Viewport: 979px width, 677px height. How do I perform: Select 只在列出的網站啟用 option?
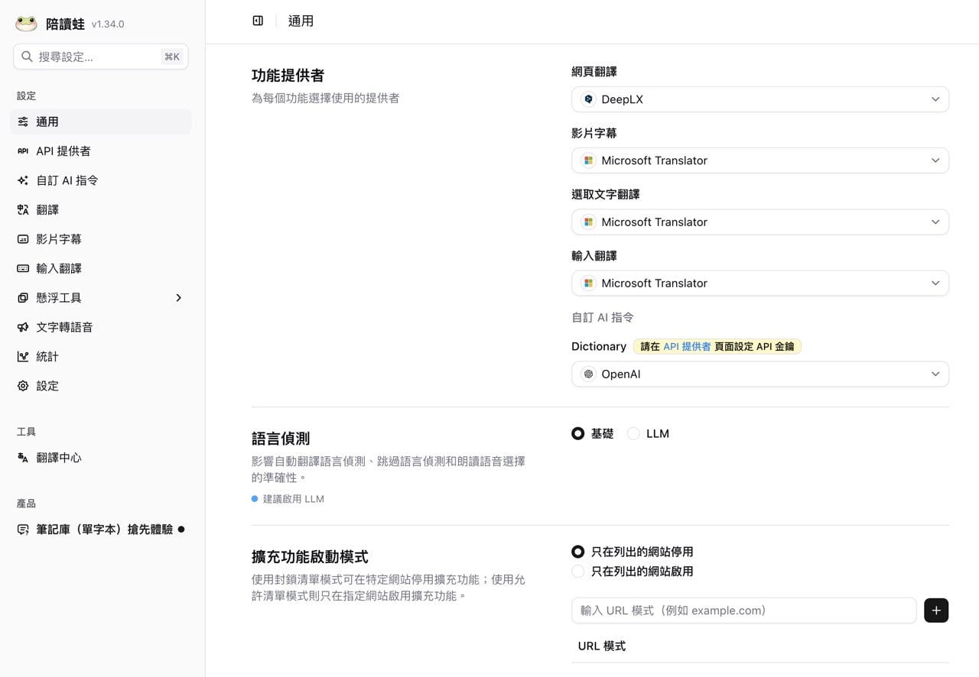(578, 572)
